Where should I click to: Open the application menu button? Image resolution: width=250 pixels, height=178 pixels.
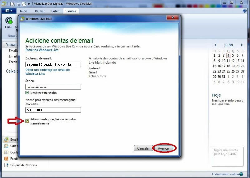(x=9, y=11)
